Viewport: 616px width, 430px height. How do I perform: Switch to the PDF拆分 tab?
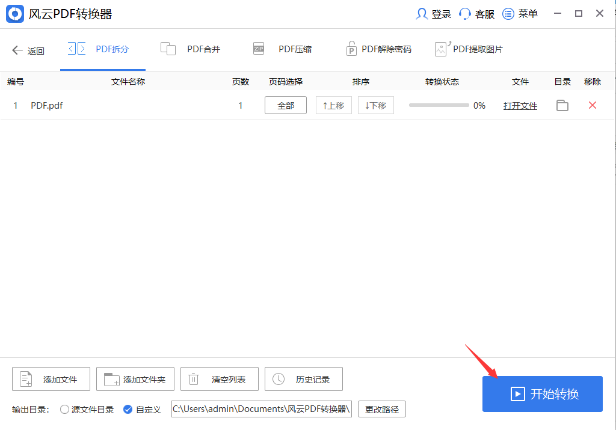tap(102, 49)
